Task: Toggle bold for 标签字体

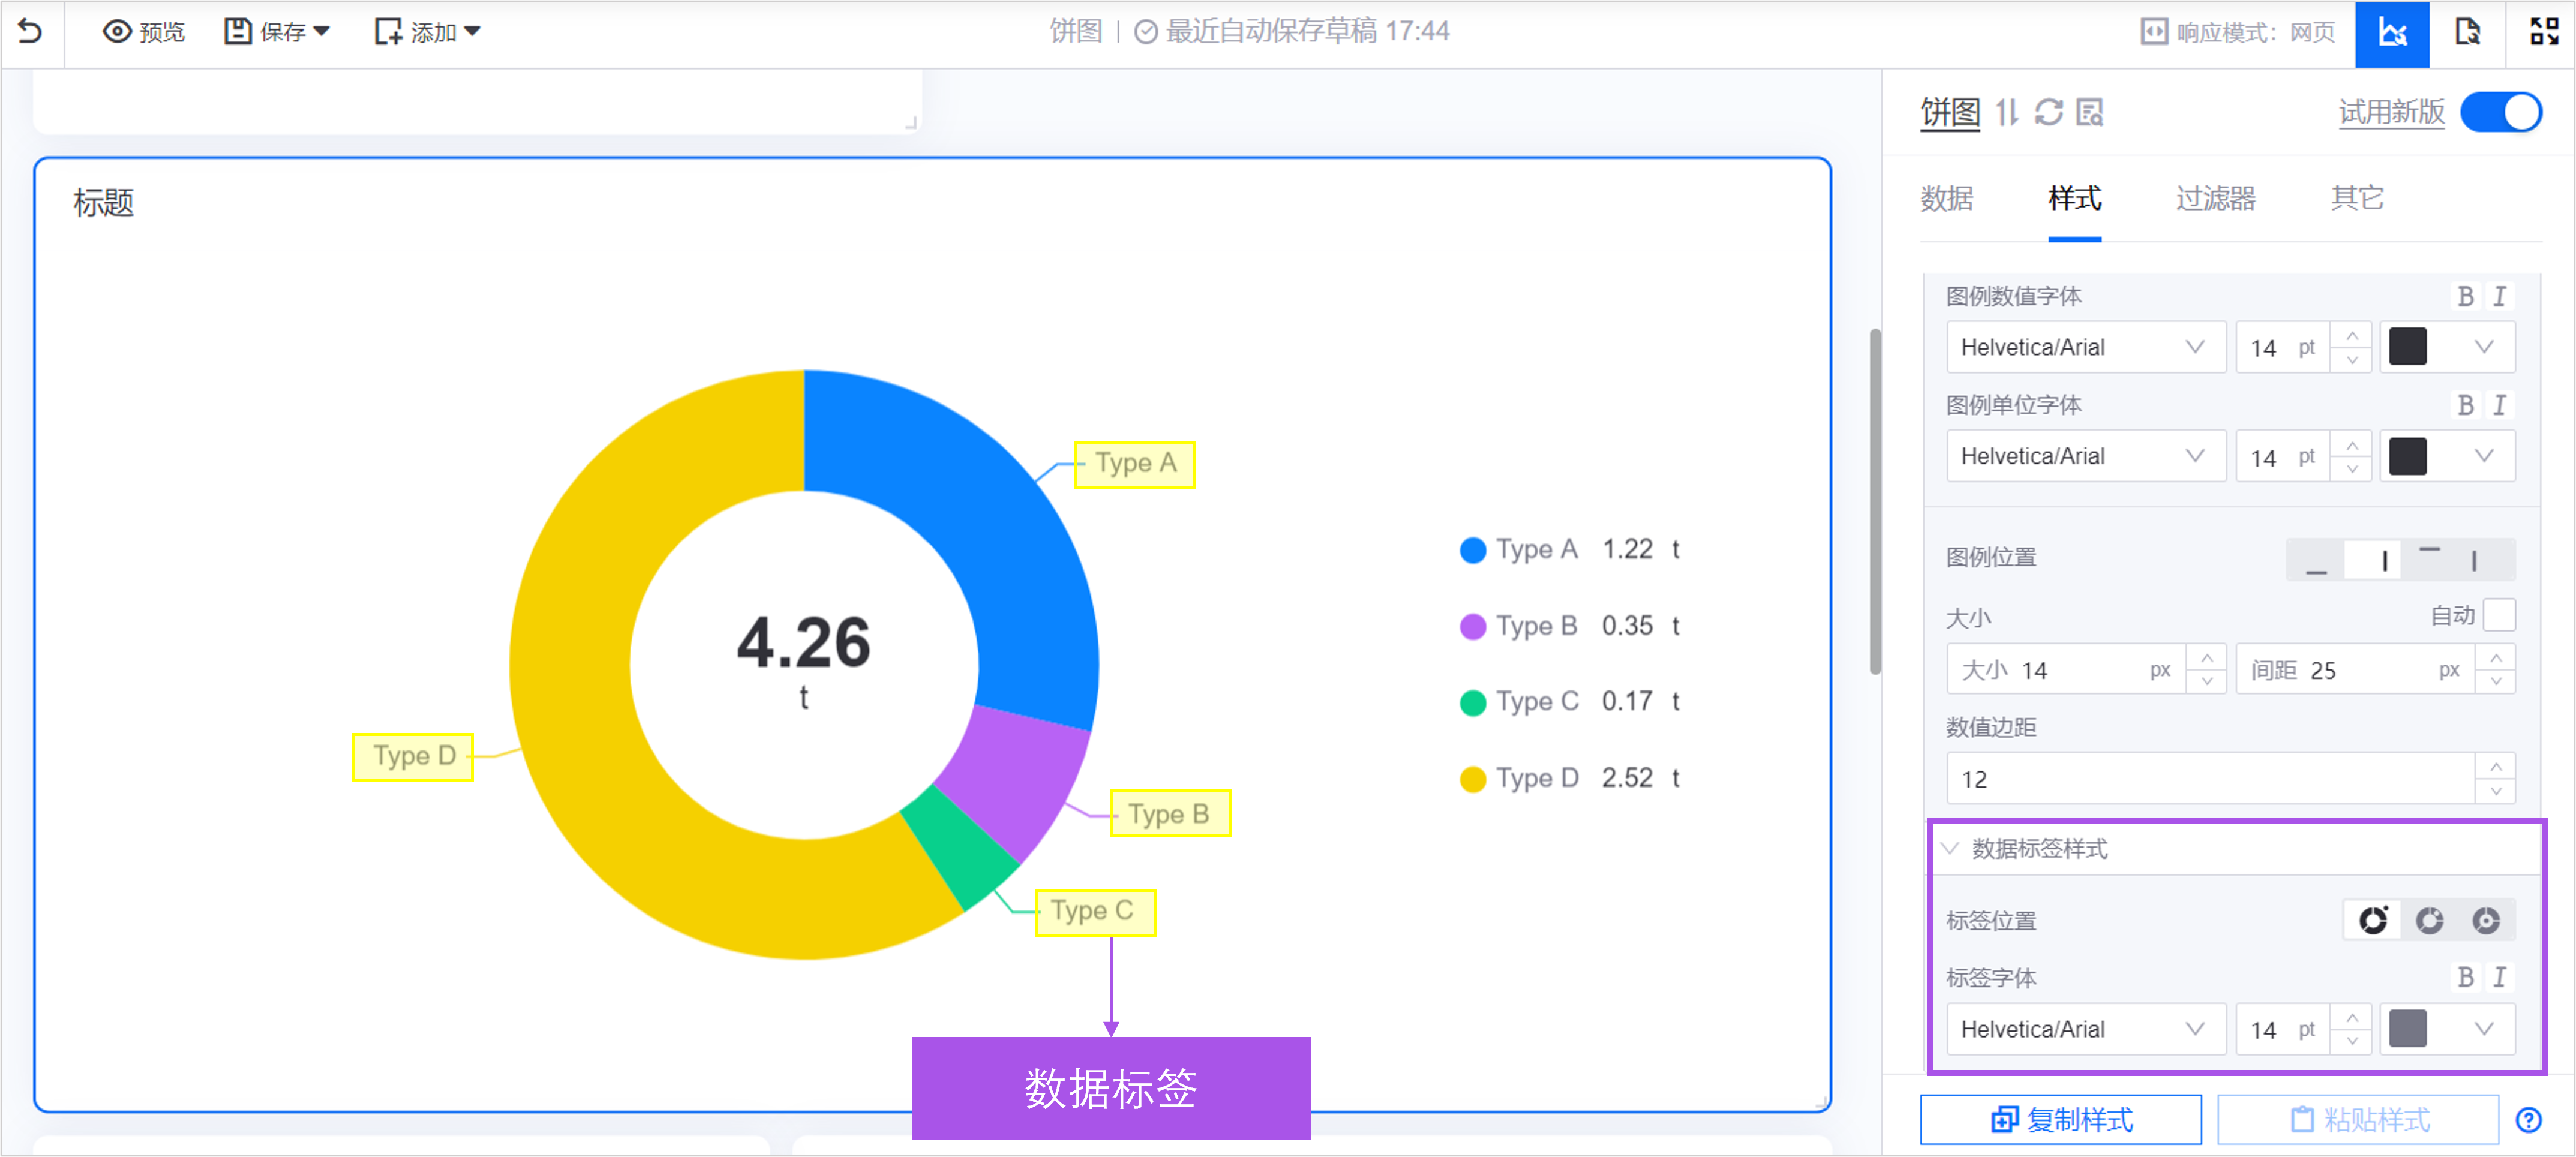Action: [x=2465, y=977]
